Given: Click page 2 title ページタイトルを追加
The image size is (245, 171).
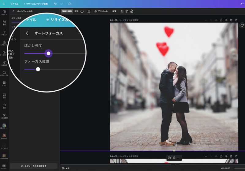Looking at the screenshot, I should click(x=128, y=156).
